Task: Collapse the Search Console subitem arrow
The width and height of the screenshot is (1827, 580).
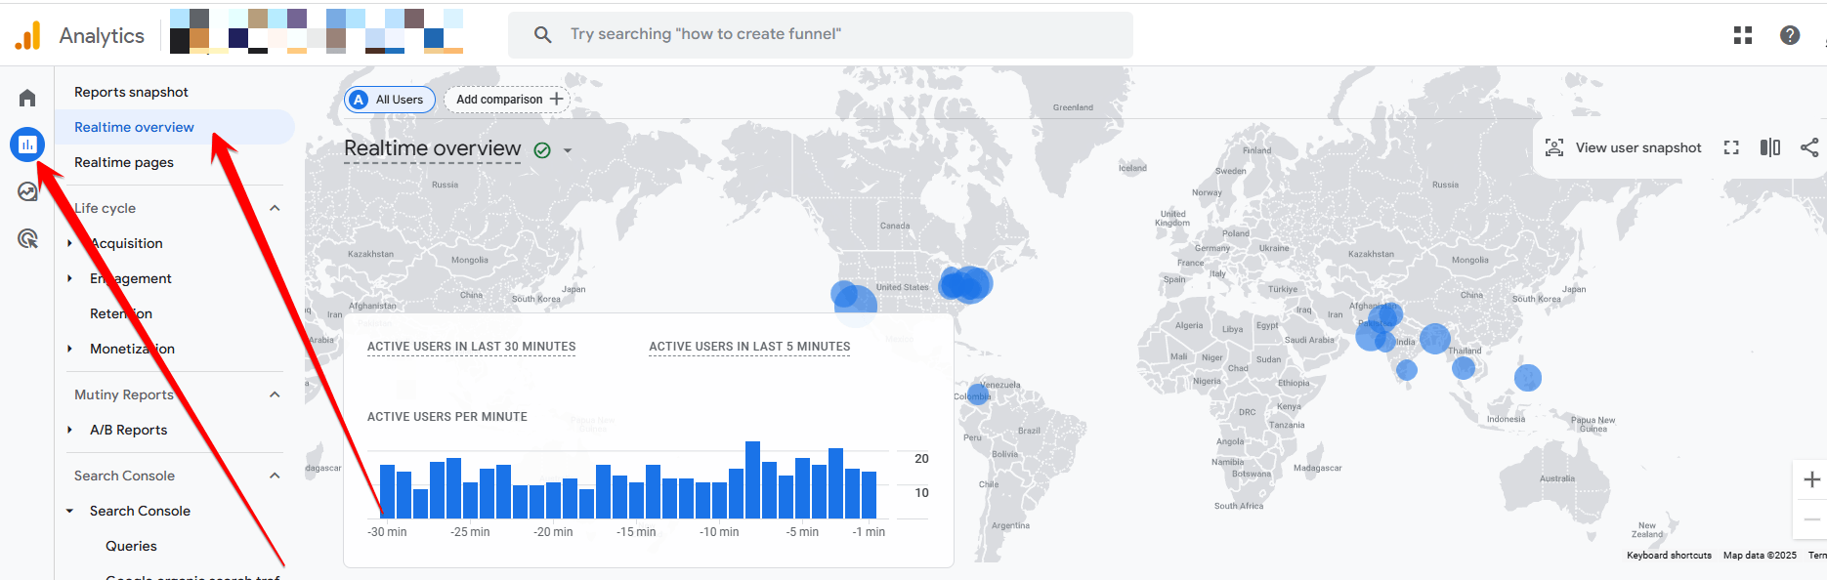Action: click(69, 511)
